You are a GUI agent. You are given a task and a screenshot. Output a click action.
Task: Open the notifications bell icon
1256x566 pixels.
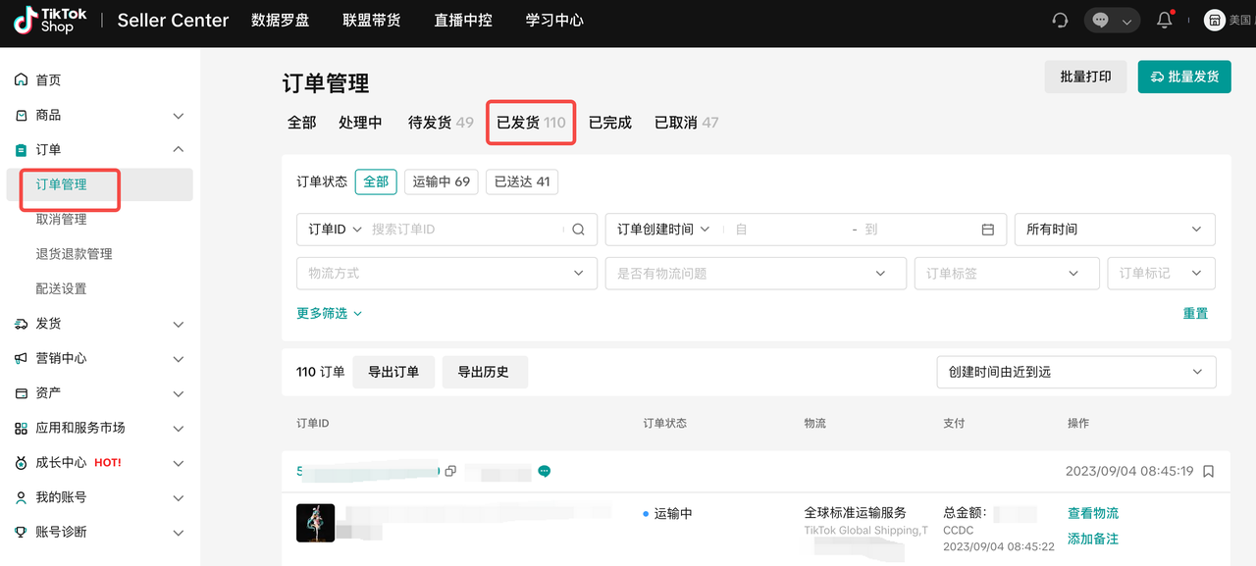click(x=1165, y=21)
